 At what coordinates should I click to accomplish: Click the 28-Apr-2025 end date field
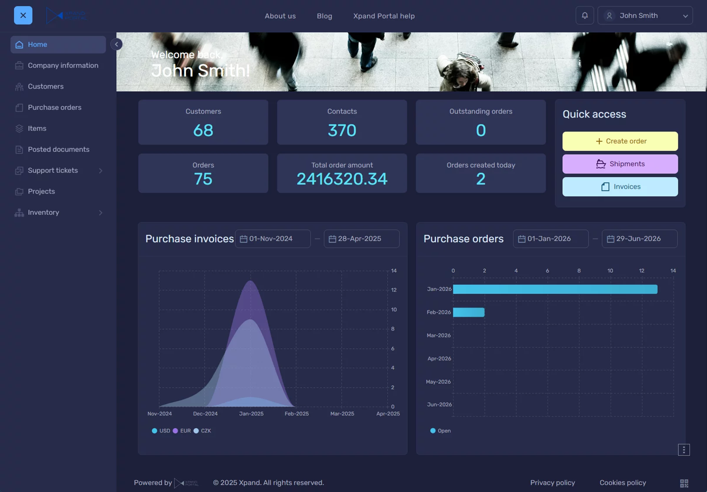[361, 239]
